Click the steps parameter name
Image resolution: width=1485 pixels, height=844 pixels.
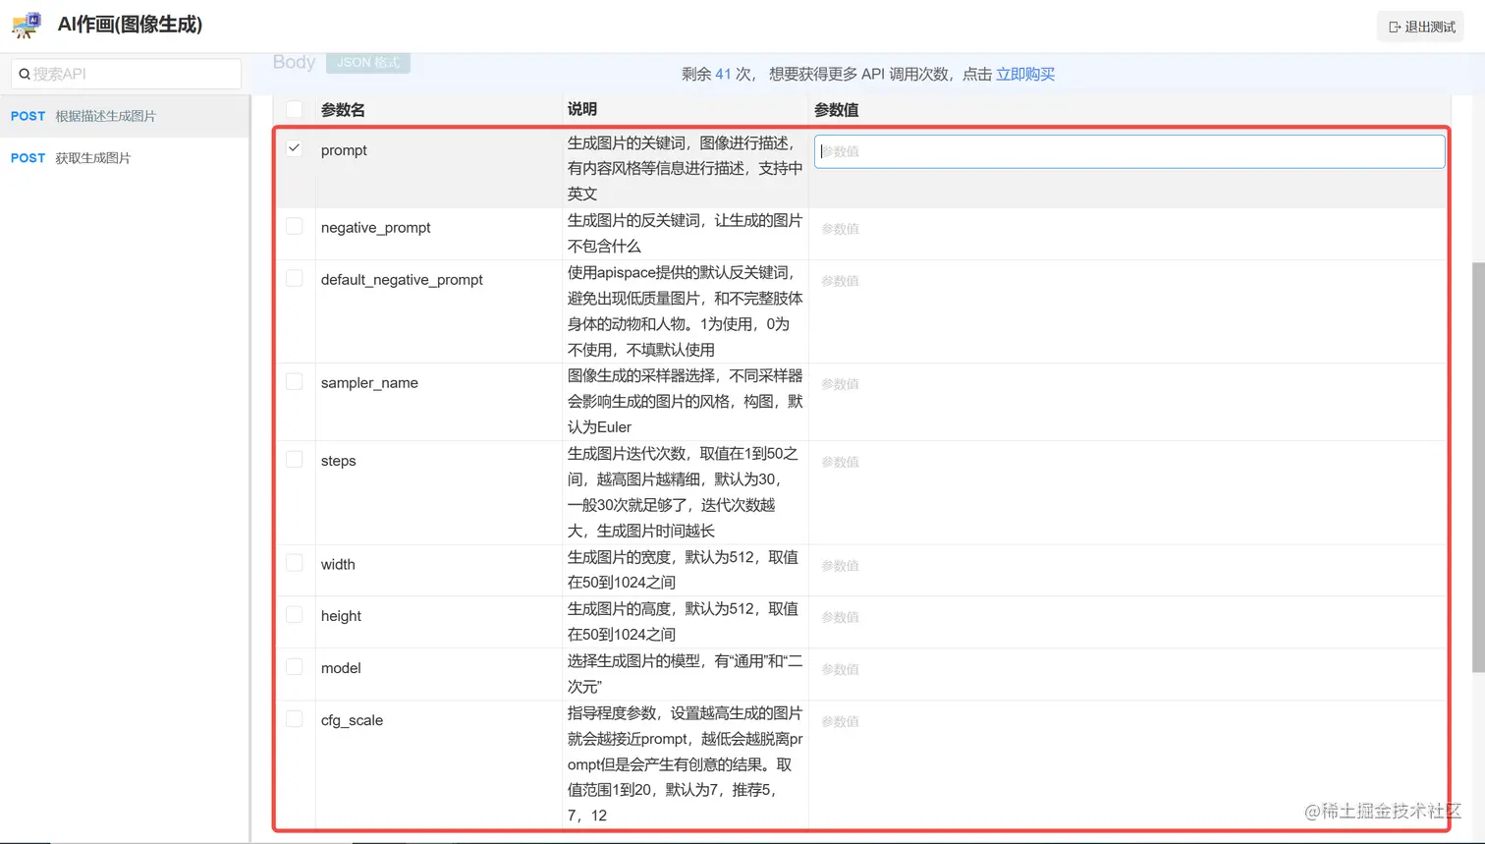tap(339, 461)
